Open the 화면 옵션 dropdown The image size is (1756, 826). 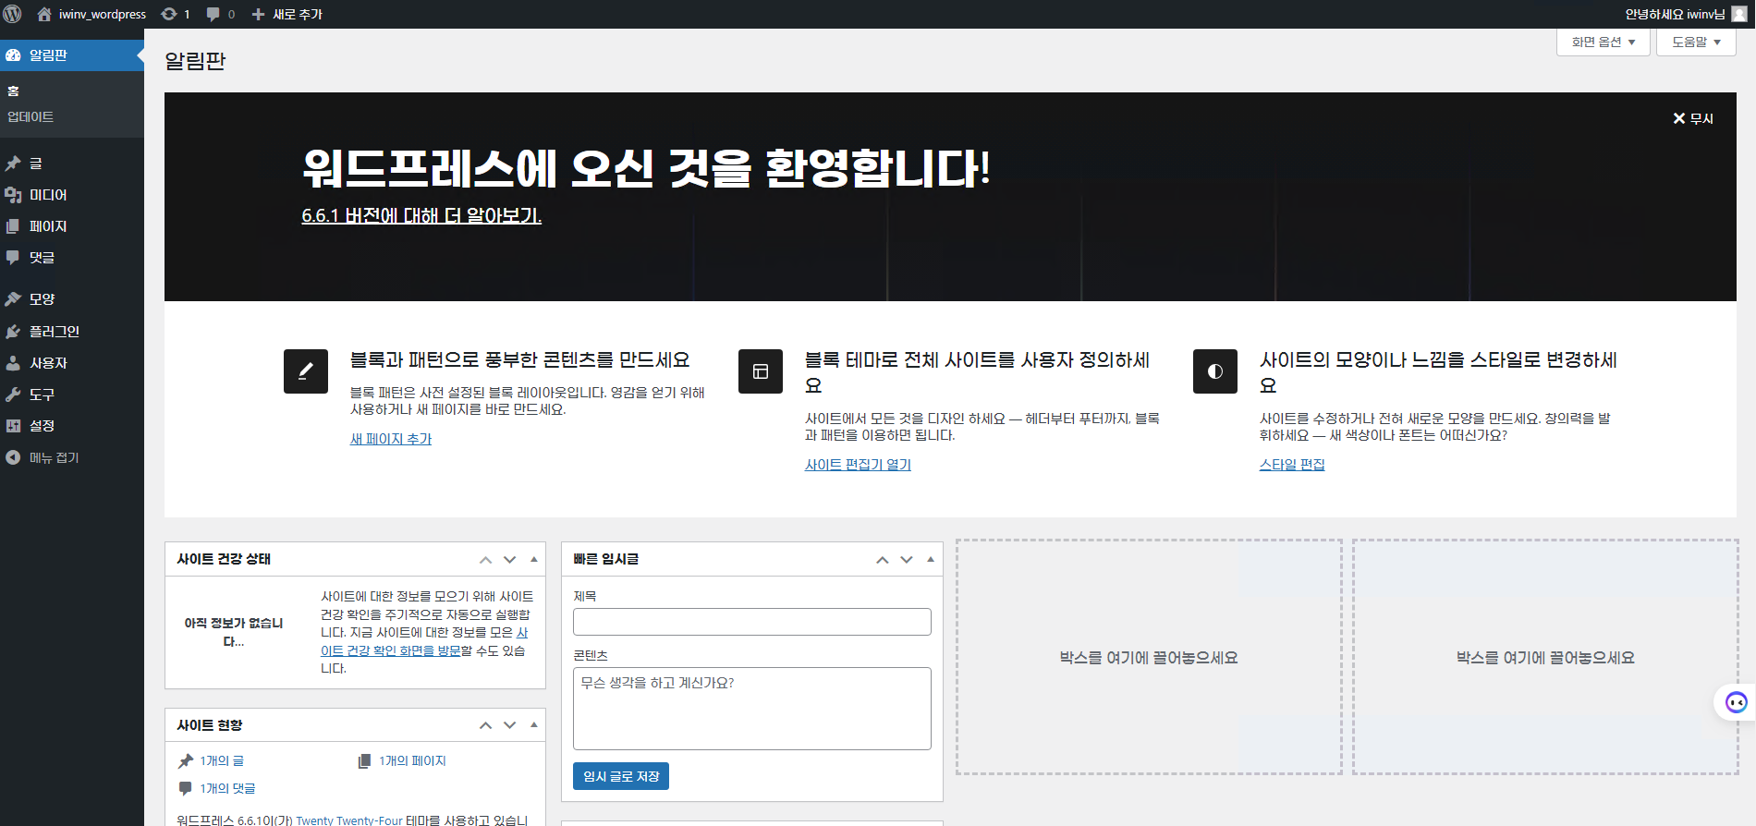coord(1604,43)
